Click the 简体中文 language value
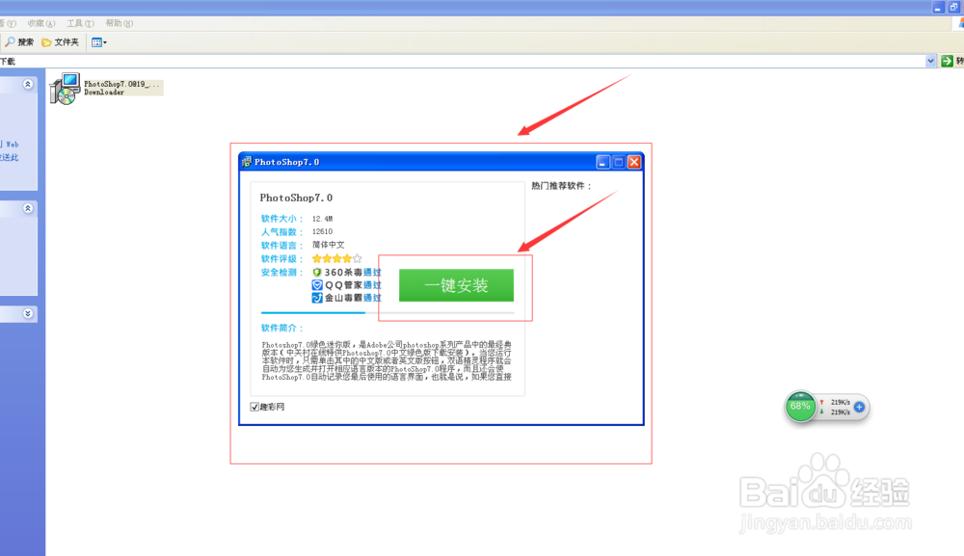 click(x=329, y=245)
